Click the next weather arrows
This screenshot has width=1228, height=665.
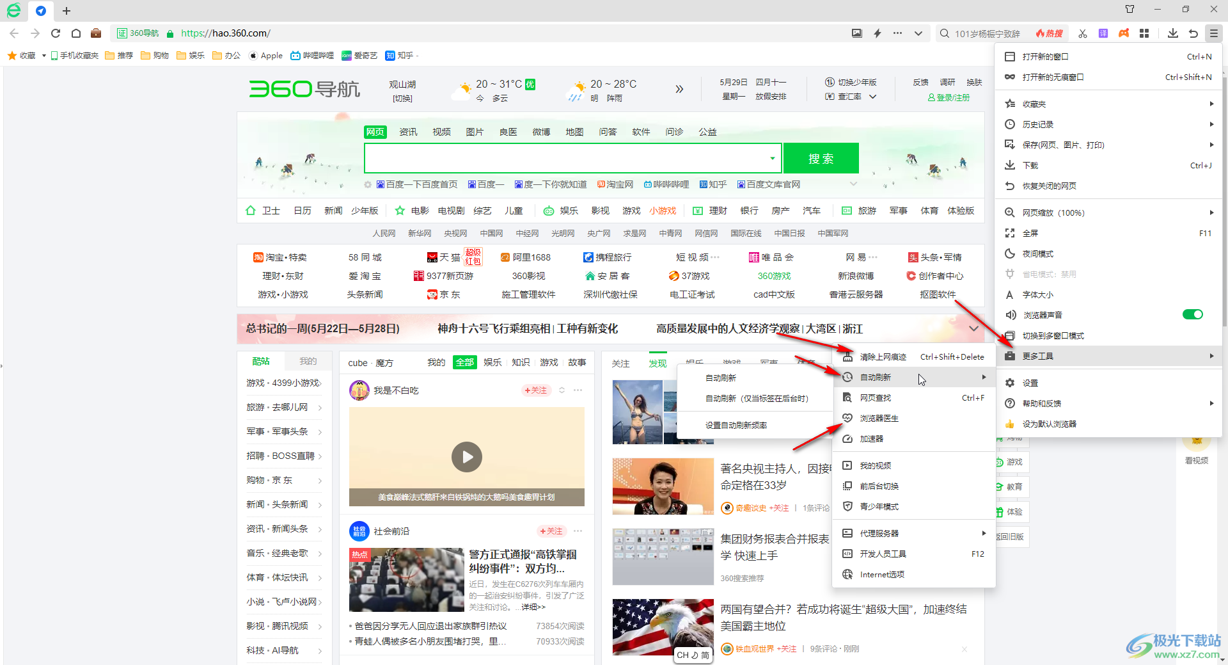(x=679, y=89)
